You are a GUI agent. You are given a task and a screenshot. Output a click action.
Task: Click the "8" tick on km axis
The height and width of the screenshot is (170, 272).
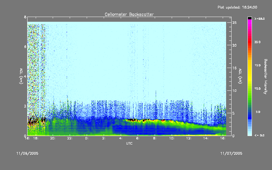(x=25, y=17)
